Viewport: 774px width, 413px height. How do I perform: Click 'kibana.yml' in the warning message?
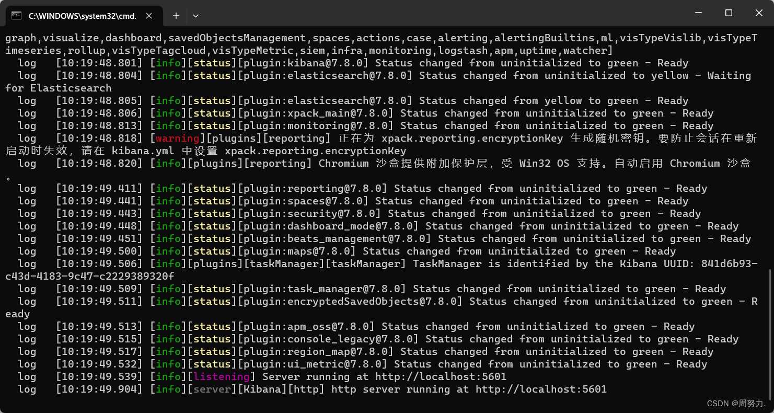click(143, 151)
